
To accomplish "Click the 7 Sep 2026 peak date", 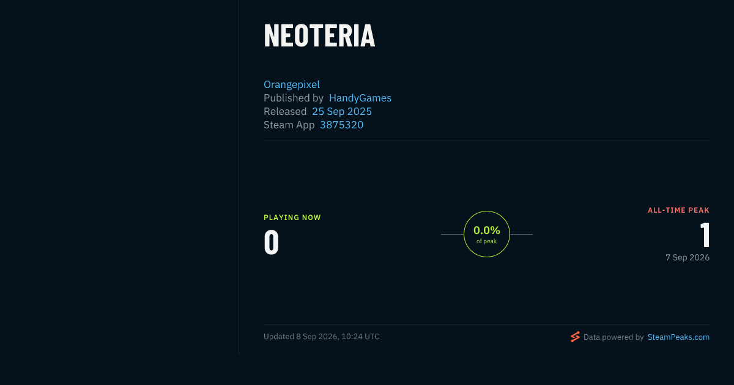I will [688, 257].
